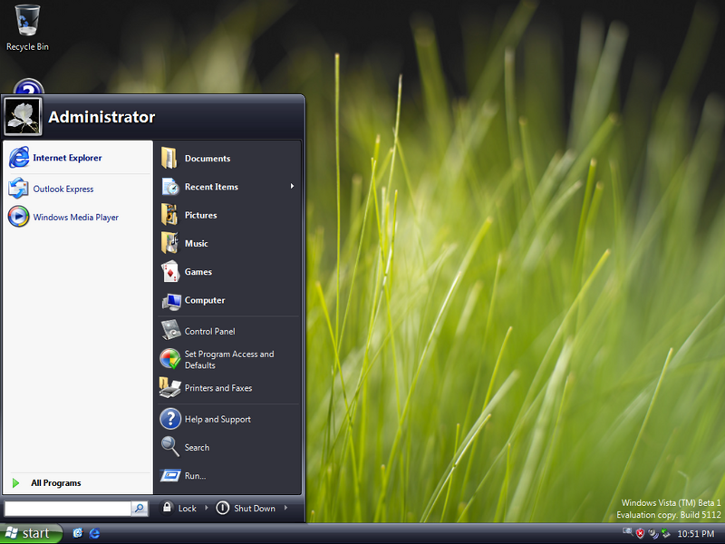This screenshot has height=544, width=725.
Task: Open the Pictures folder
Action: pos(200,216)
